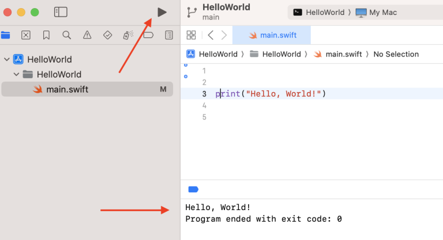Open the Find navigator magnifier icon

66,35
